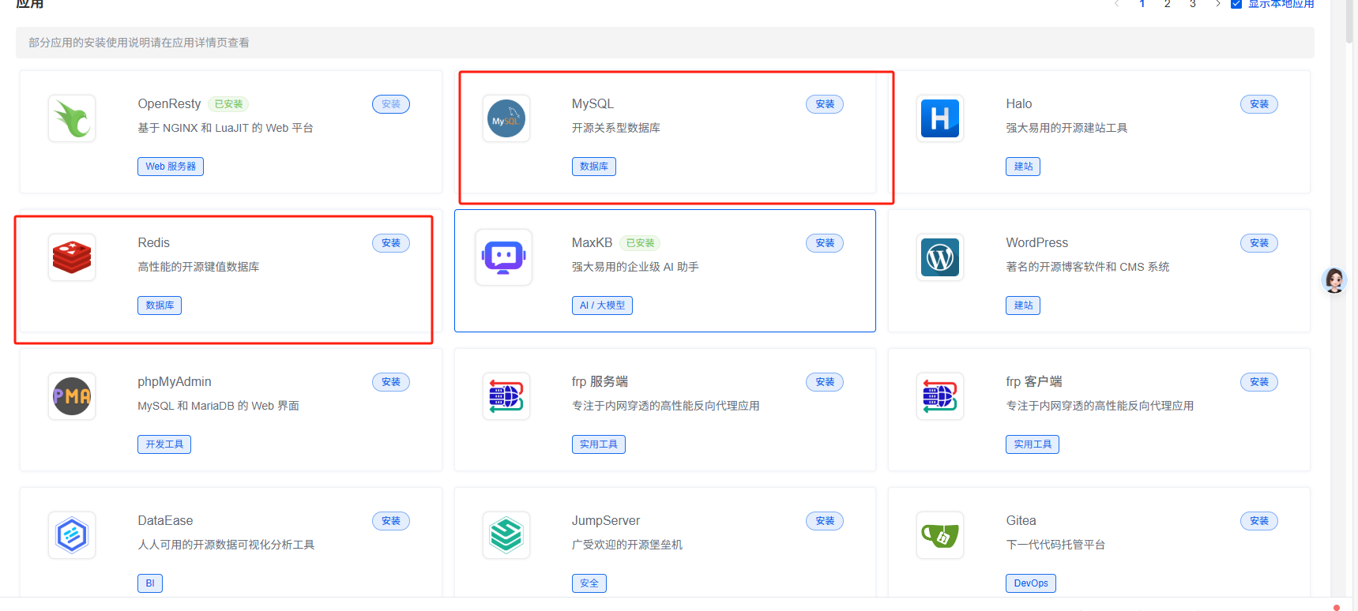
Task: Click the 部分应用的安装使用说明 notice bar
Action: (665, 43)
